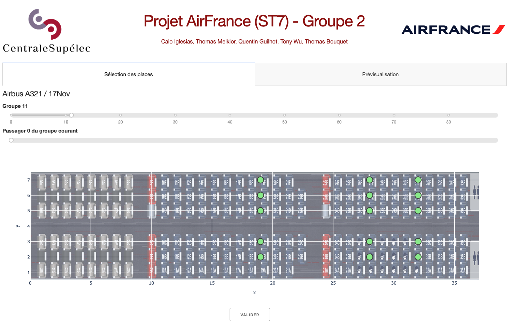Click the lower lavatory icon at plane rear
509x335 pixels.
pos(476,258)
